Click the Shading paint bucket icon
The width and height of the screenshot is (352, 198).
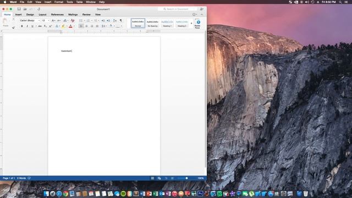(111, 26)
